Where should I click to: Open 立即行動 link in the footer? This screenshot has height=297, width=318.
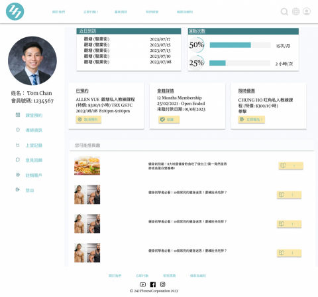[x=142, y=276]
